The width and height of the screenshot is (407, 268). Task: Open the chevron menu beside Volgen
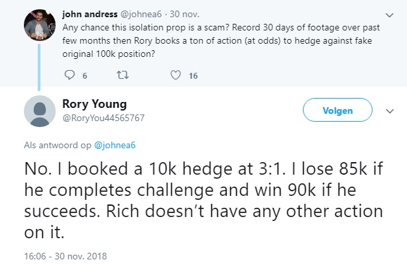[x=390, y=111]
